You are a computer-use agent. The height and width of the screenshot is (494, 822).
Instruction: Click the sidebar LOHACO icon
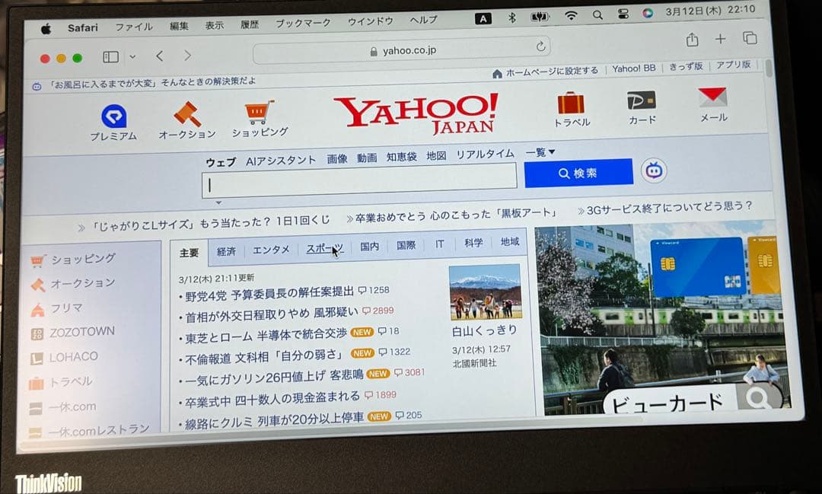coord(37,359)
